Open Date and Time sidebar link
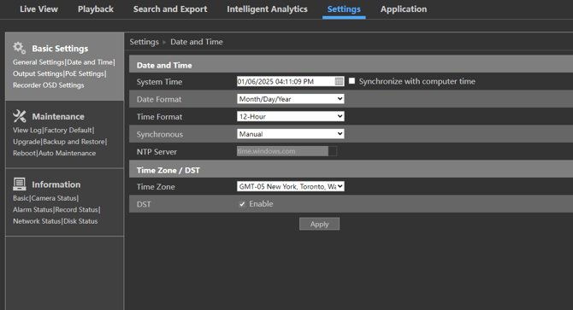The height and width of the screenshot is (310, 573). (x=90, y=62)
